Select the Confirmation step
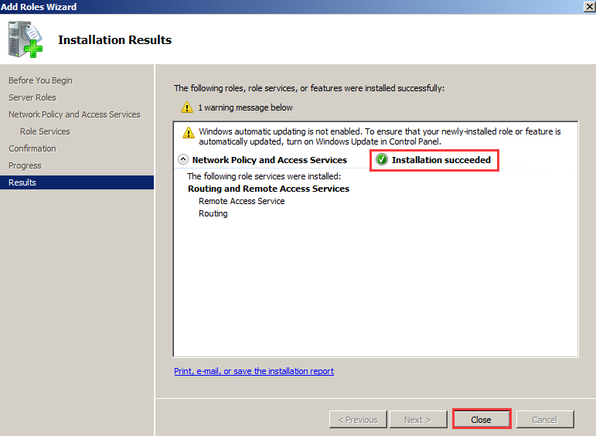The image size is (596, 436). coord(32,148)
